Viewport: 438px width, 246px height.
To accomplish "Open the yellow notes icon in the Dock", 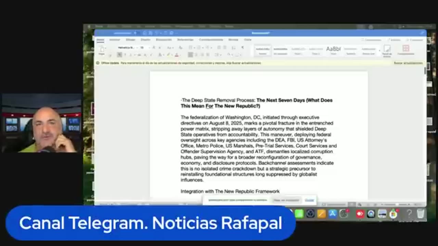I will pos(322,214).
